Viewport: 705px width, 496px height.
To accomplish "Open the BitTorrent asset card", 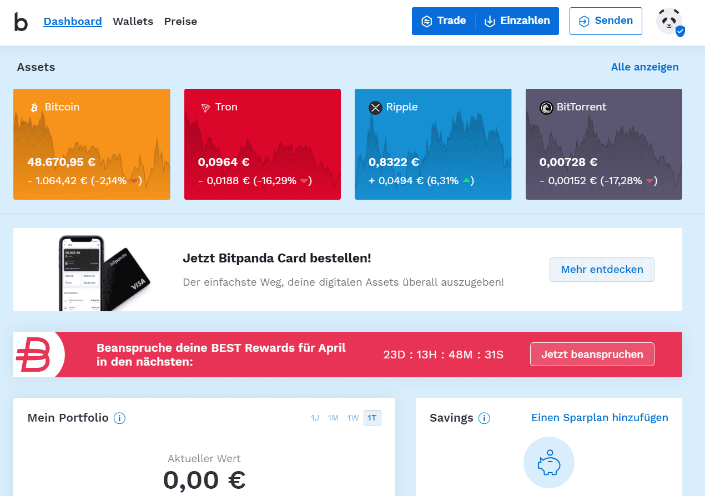I will 604,144.
